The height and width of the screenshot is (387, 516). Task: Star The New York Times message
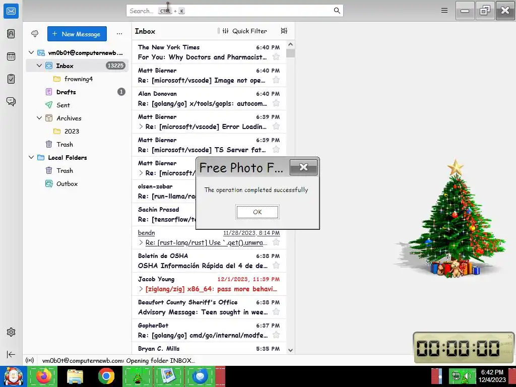[x=276, y=56]
